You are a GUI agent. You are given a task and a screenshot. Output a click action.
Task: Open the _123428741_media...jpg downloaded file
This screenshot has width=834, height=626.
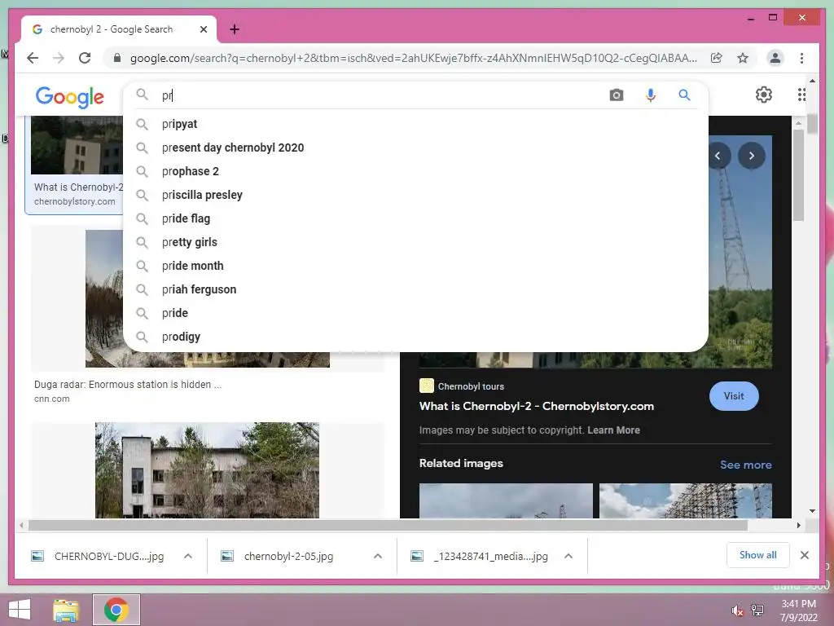pyautogui.click(x=489, y=556)
